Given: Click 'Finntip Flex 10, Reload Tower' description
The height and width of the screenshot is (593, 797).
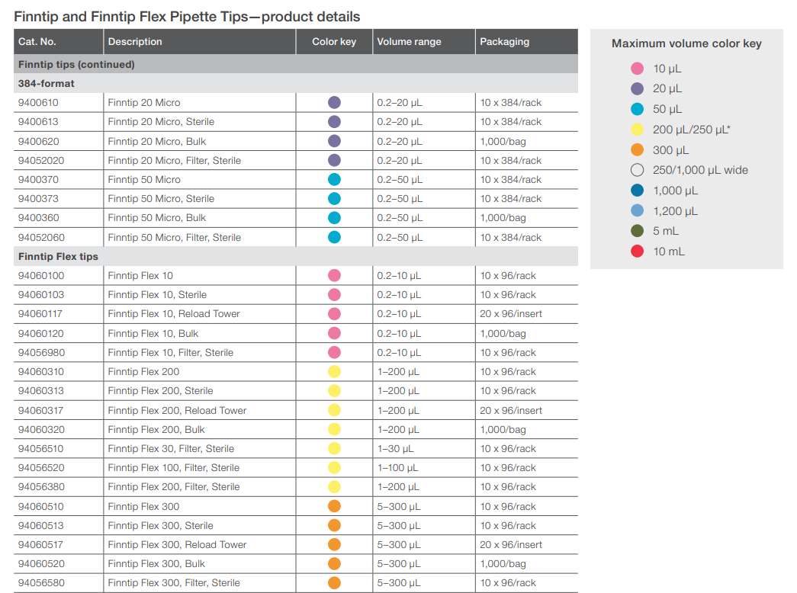Looking at the screenshot, I should 174,314.
